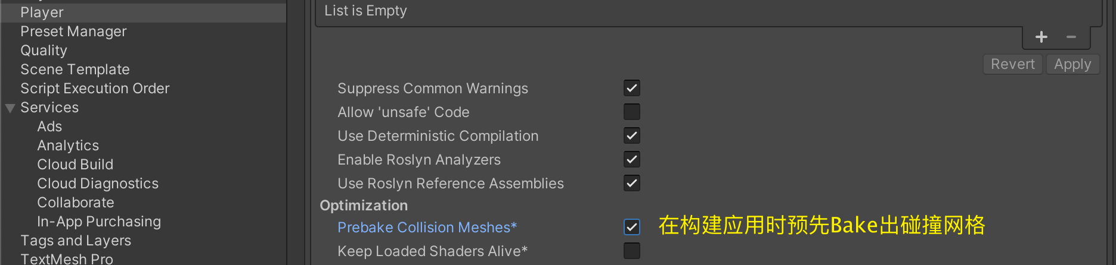Select In-App Purchasing service

(99, 222)
